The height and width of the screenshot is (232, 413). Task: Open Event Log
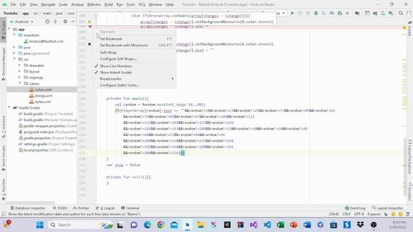pyautogui.click(x=355, y=208)
